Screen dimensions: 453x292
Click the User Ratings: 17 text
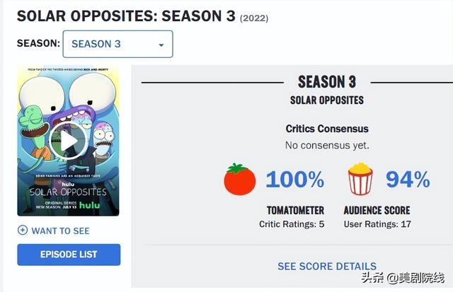click(377, 224)
